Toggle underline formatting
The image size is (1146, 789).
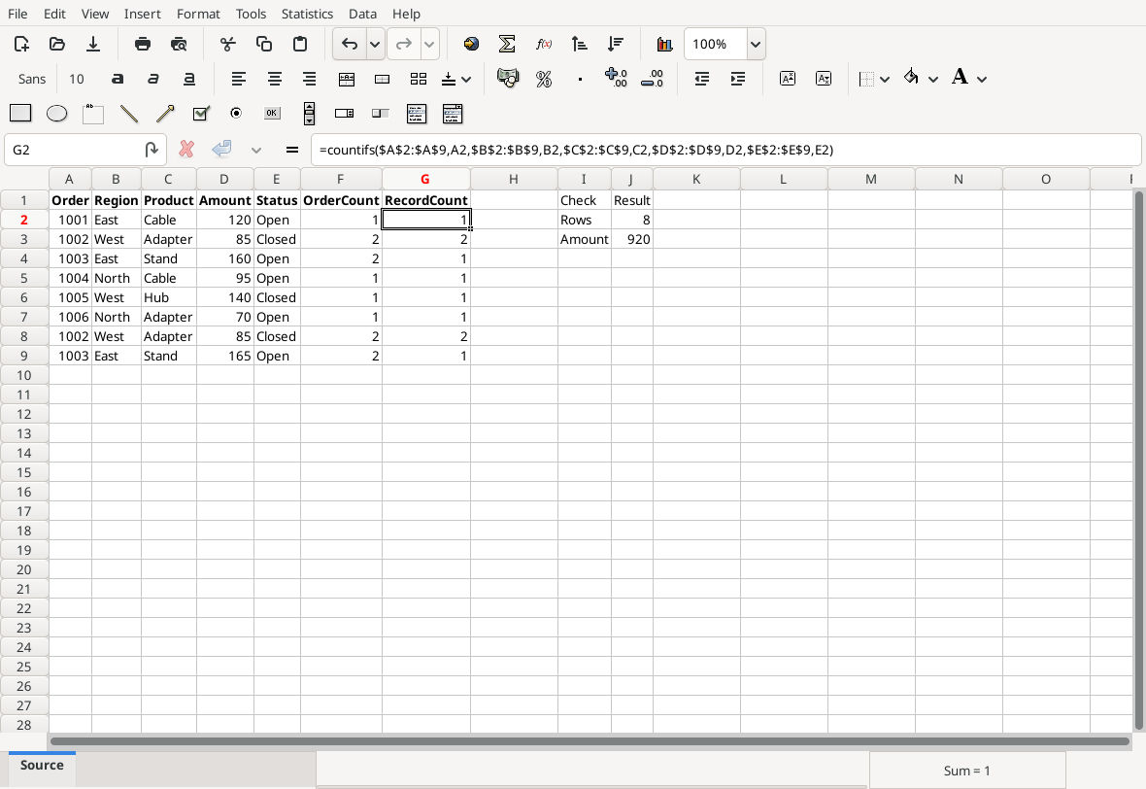(188, 79)
